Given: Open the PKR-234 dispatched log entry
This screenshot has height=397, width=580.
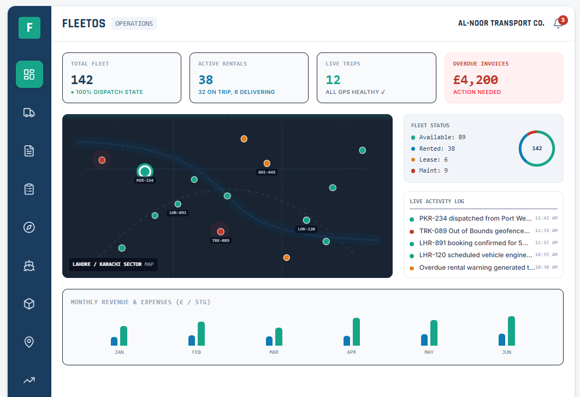Looking at the screenshot, I should [x=483, y=218].
